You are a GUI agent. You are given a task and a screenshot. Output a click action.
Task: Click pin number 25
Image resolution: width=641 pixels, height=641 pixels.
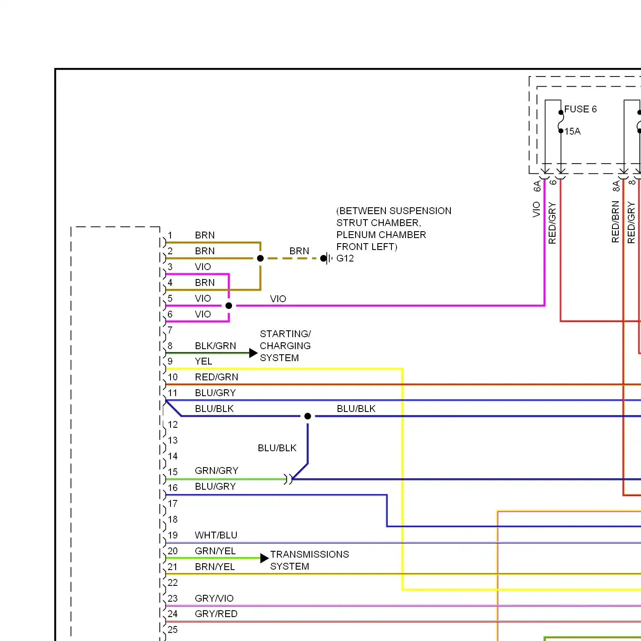point(173,630)
